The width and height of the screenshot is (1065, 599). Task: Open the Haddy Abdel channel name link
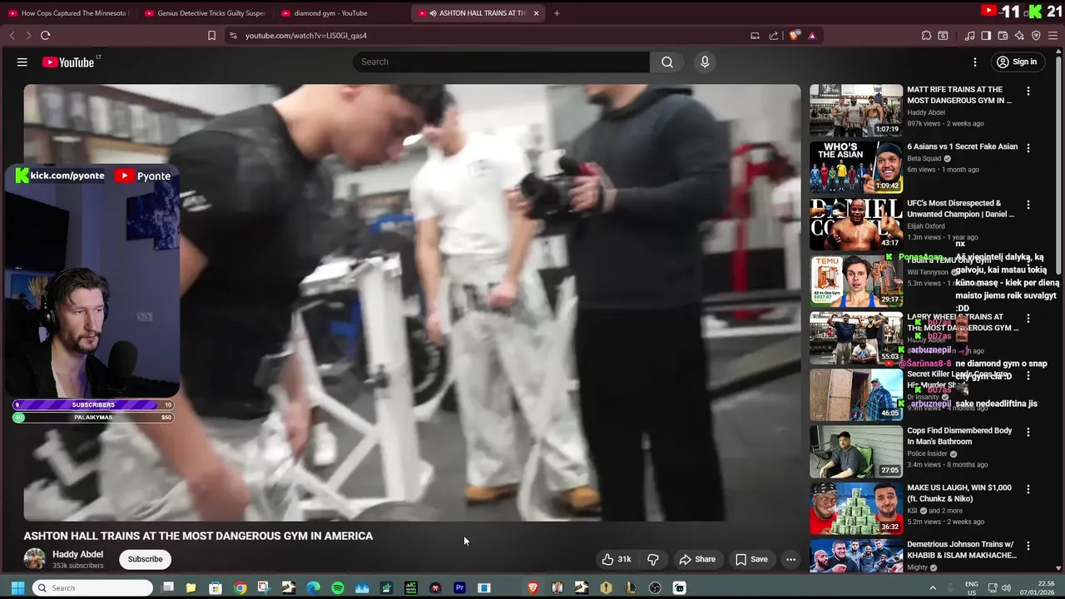77,554
